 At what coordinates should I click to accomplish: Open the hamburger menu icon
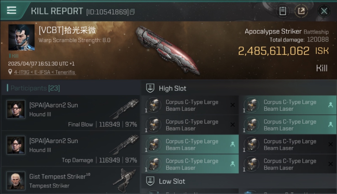[x=11, y=10]
